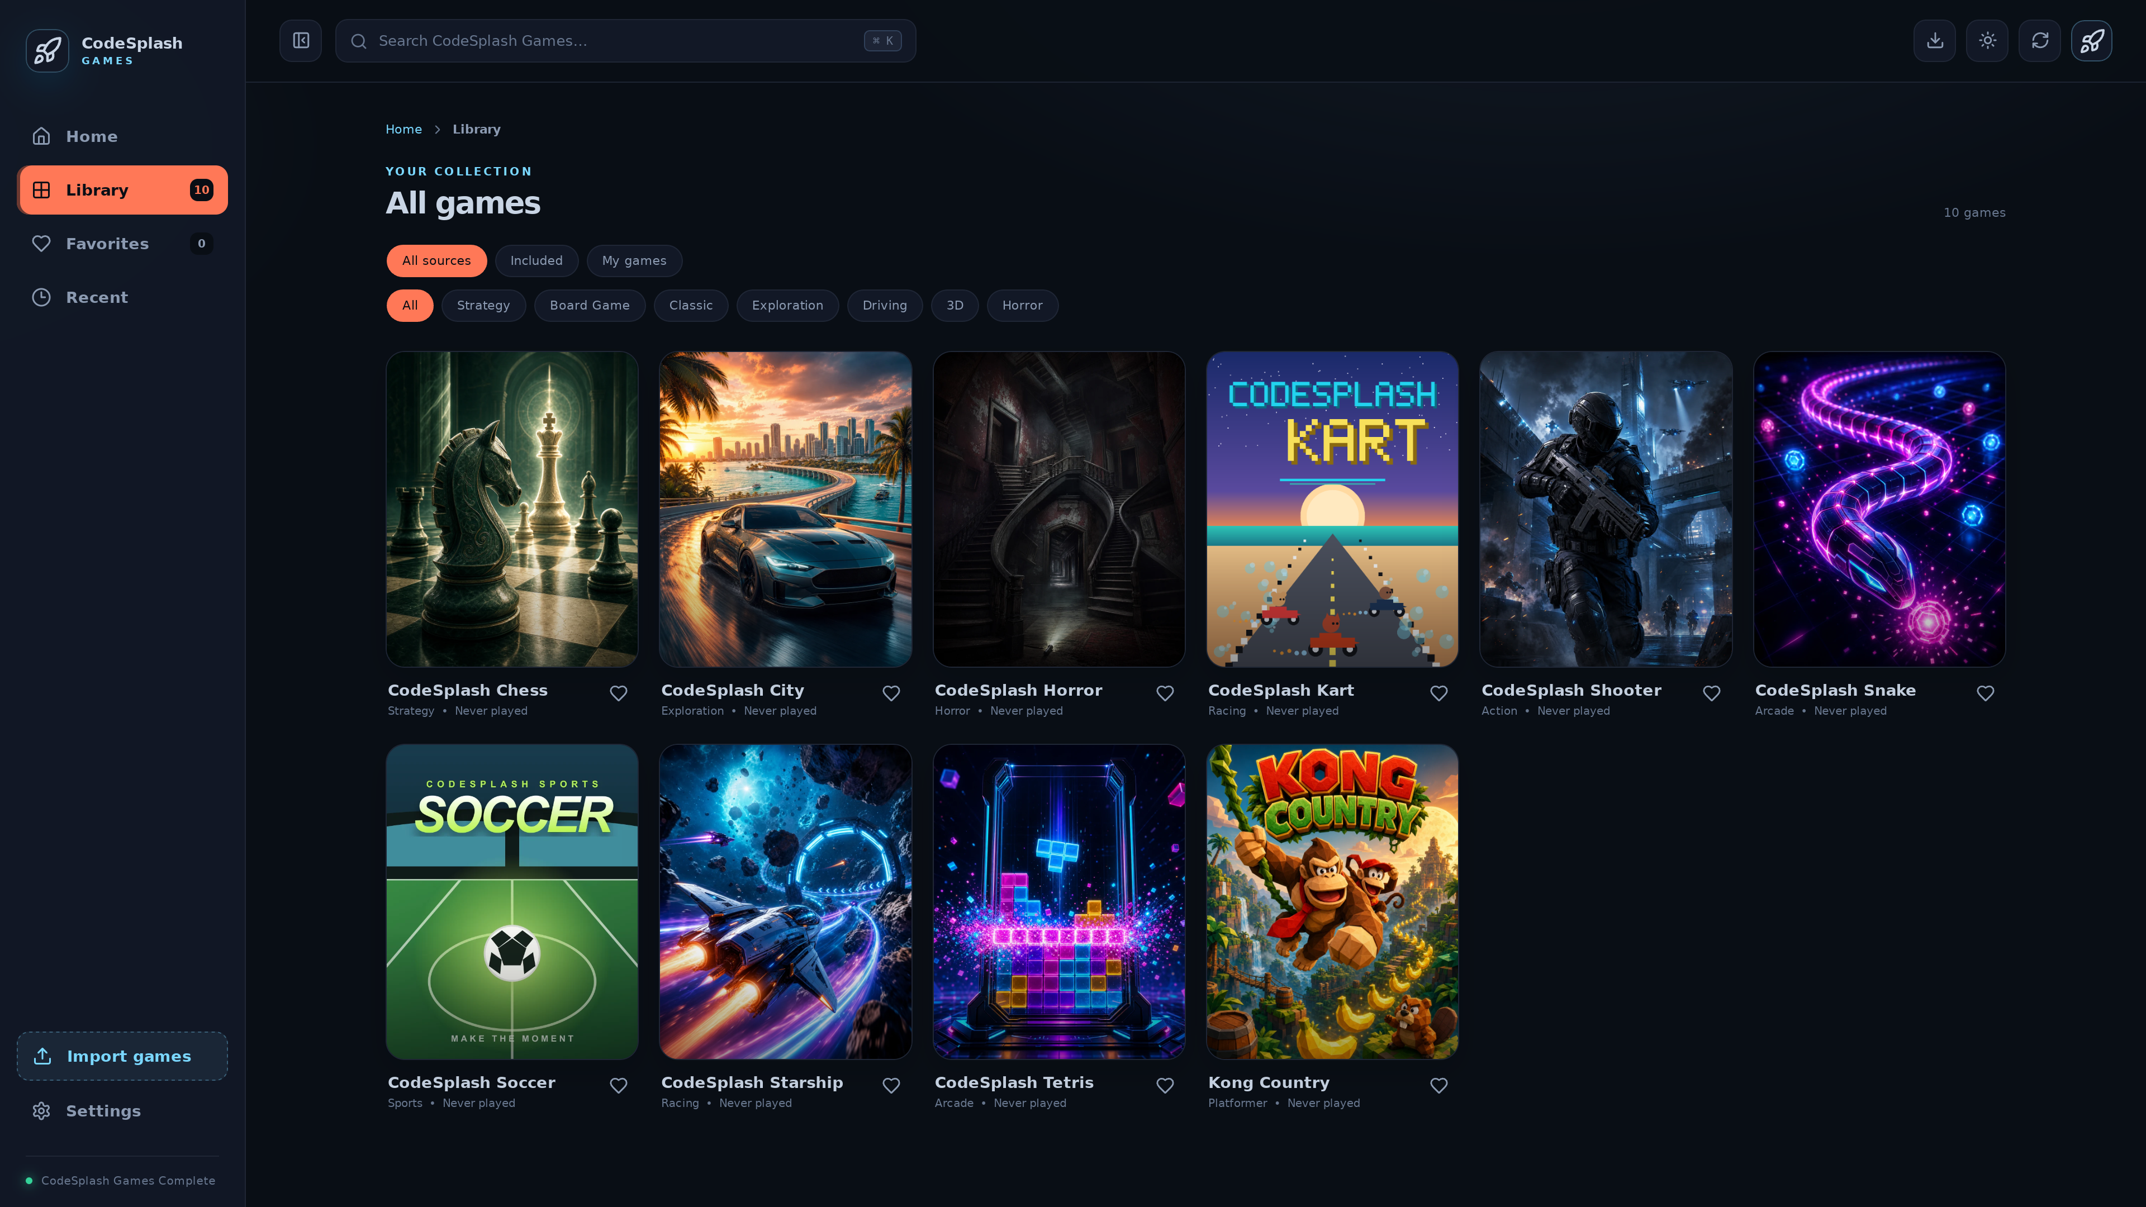The width and height of the screenshot is (2146, 1207).
Task: Select Library in the sidebar
Action: [x=122, y=190]
